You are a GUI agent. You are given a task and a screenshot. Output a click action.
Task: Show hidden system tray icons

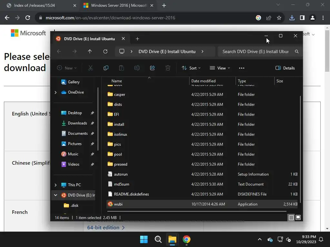click(x=260, y=239)
